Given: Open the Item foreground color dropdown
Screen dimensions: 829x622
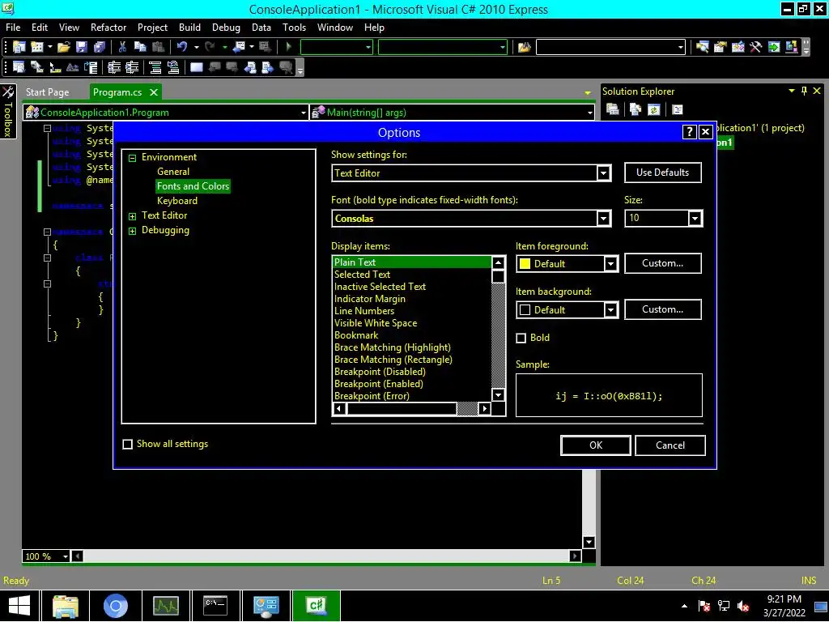Looking at the screenshot, I should 610,264.
